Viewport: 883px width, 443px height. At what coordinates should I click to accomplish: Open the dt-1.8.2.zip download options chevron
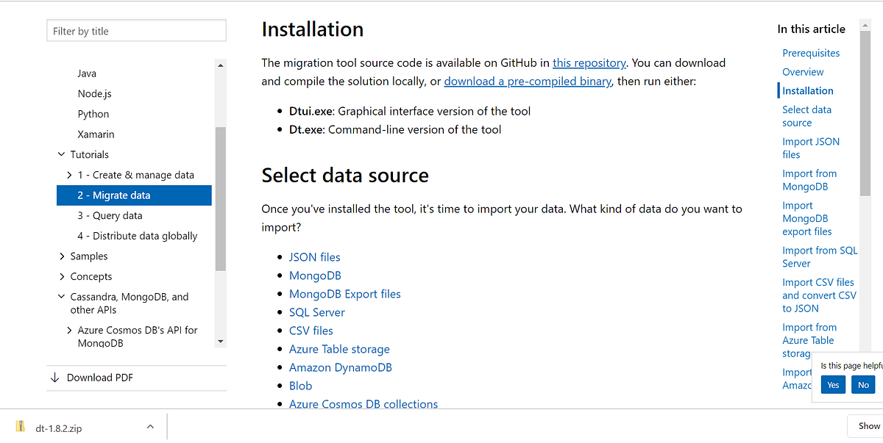[x=150, y=427]
